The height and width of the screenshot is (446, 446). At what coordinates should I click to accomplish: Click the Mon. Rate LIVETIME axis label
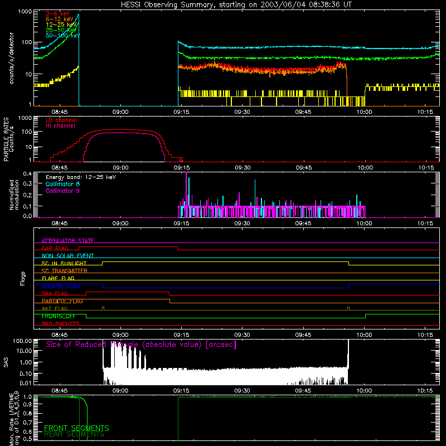11,420
